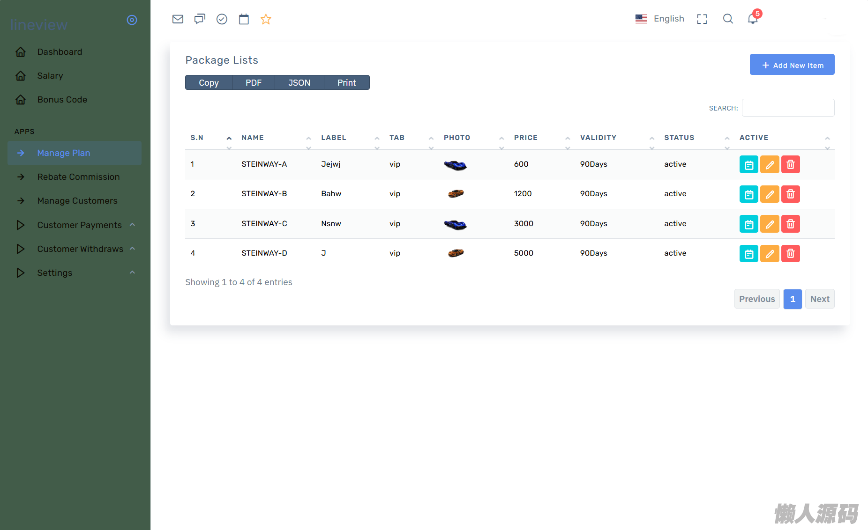
Task: Click the star favorites icon
Action: pyautogui.click(x=266, y=19)
